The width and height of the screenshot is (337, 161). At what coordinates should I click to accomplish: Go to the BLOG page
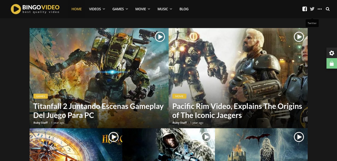[x=184, y=9]
